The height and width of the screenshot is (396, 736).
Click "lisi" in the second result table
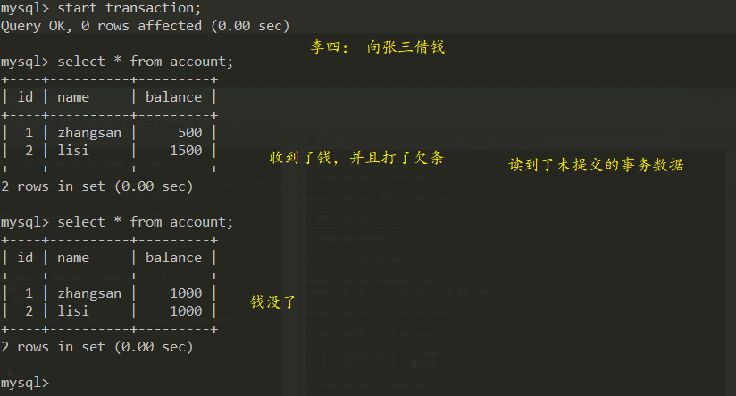73,311
